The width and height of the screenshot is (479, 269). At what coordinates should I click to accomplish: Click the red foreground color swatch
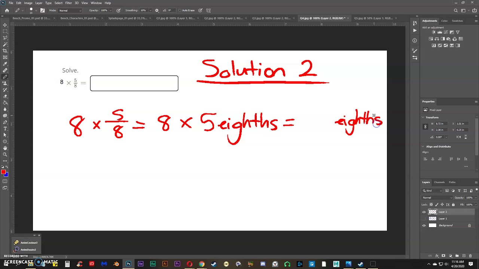coord(3,172)
